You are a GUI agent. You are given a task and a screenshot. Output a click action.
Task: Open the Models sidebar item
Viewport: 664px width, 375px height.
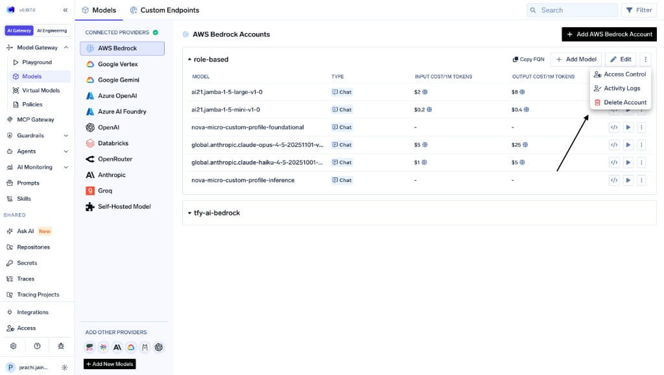(x=40, y=76)
